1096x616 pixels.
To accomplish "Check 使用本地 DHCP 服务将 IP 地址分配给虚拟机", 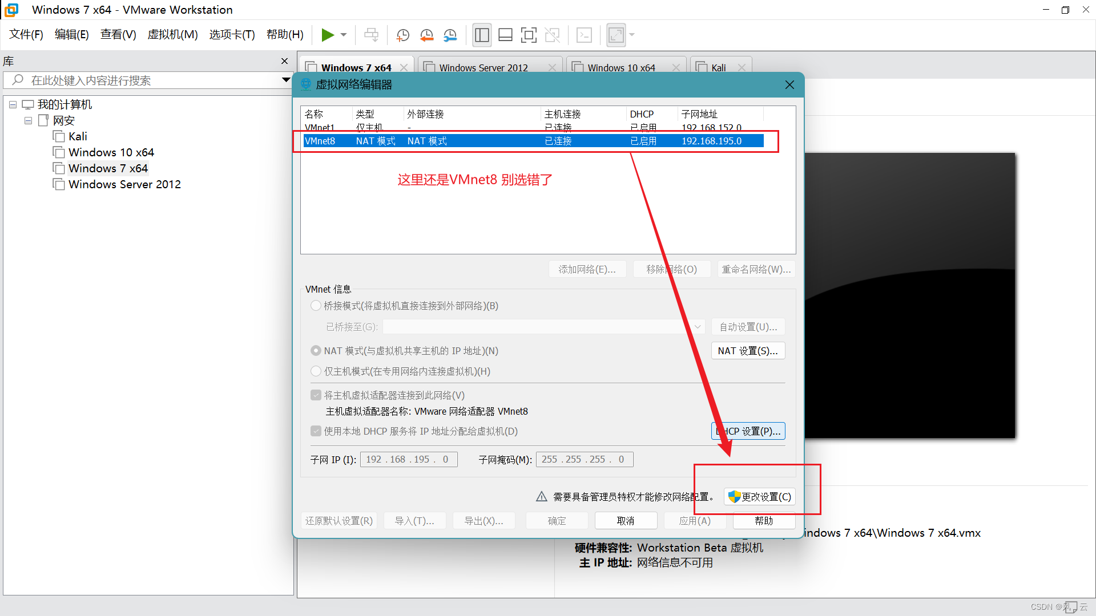I will pos(316,431).
